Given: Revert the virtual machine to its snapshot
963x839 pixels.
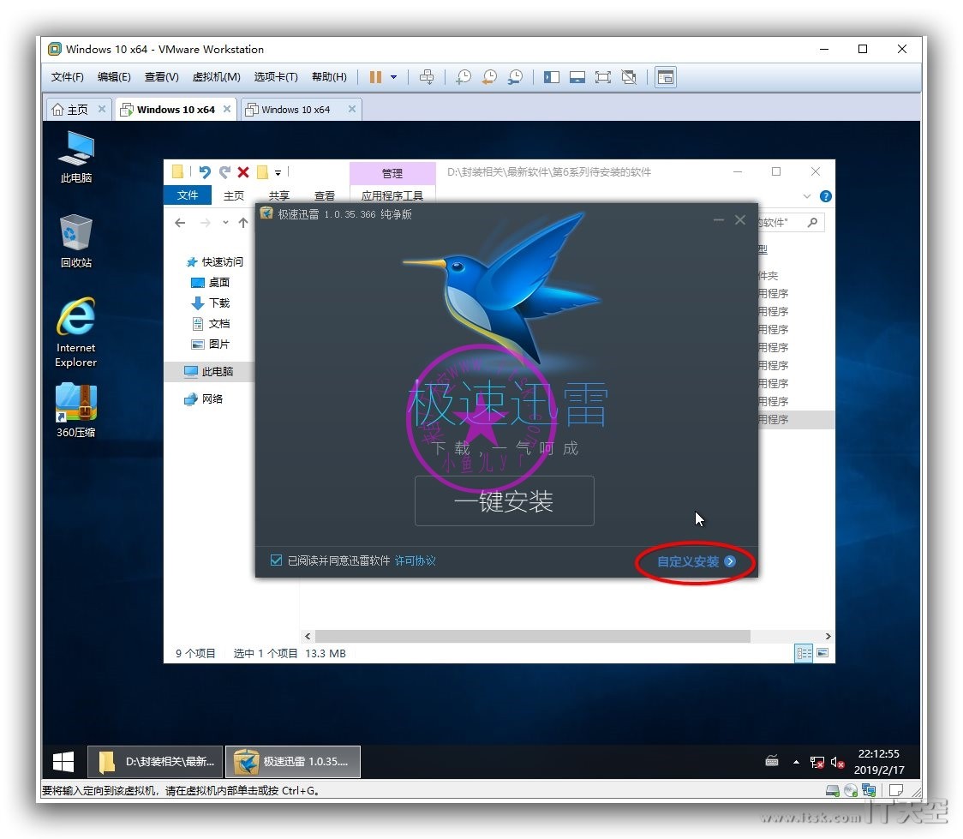Looking at the screenshot, I should (489, 77).
